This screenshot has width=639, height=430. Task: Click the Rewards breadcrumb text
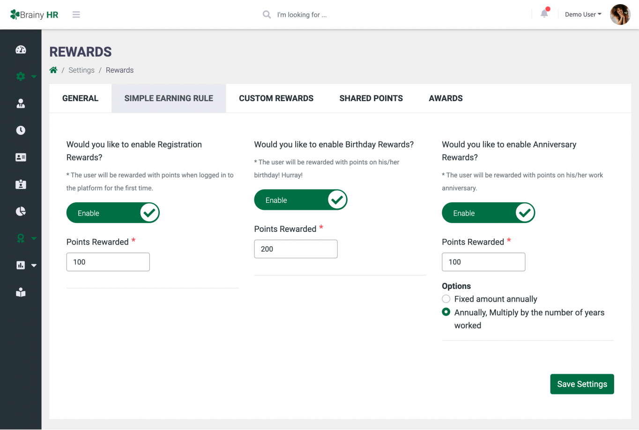click(119, 70)
